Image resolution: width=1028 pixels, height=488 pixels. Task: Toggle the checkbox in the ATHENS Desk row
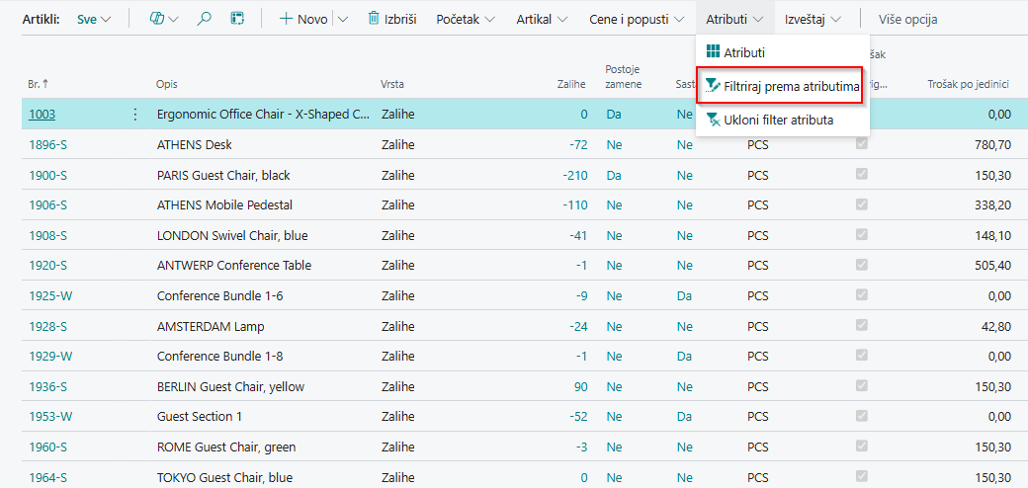click(861, 144)
